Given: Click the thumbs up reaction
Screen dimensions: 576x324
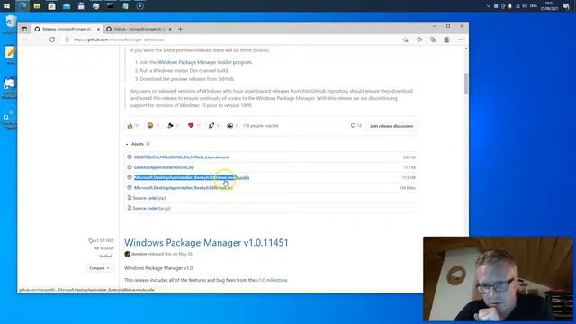Looking at the screenshot, I should pos(133,126).
